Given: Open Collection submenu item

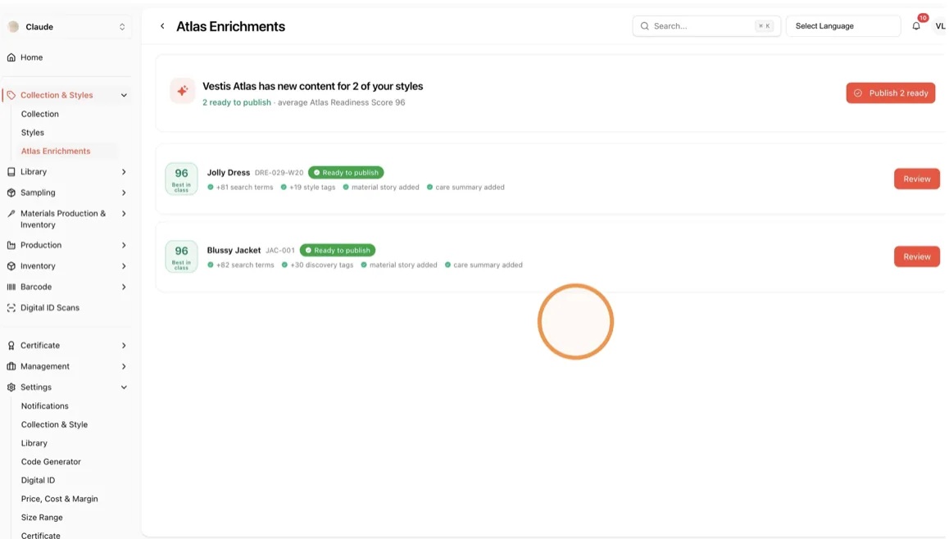Looking at the screenshot, I should [40, 114].
